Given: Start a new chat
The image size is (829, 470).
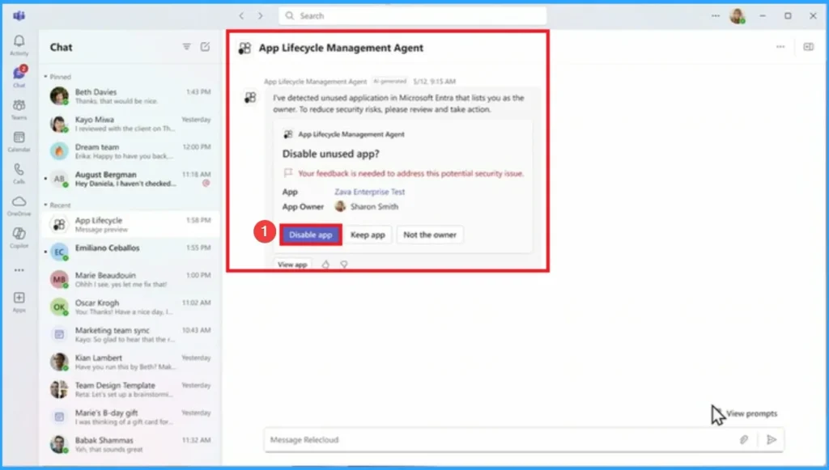Looking at the screenshot, I should tap(204, 47).
